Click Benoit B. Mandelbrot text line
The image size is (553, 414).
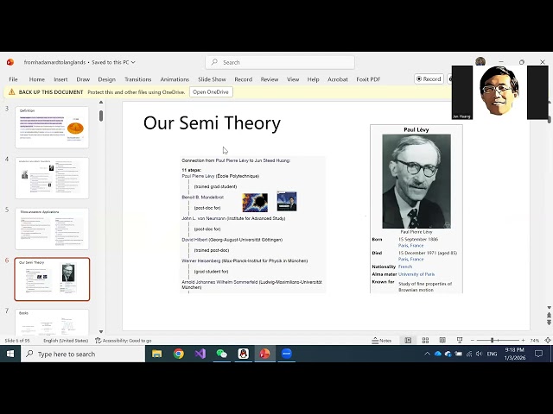(x=202, y=198)
